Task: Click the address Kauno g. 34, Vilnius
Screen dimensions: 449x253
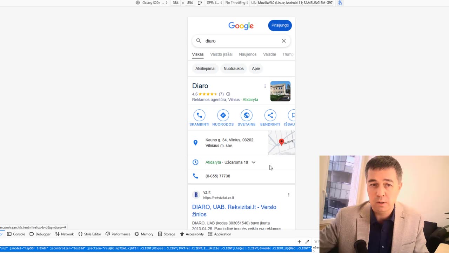Action: 229,143
